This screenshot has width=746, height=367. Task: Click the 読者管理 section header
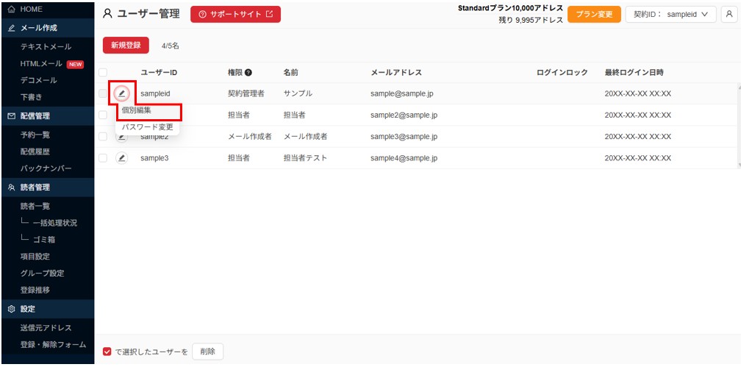point(35,188)
